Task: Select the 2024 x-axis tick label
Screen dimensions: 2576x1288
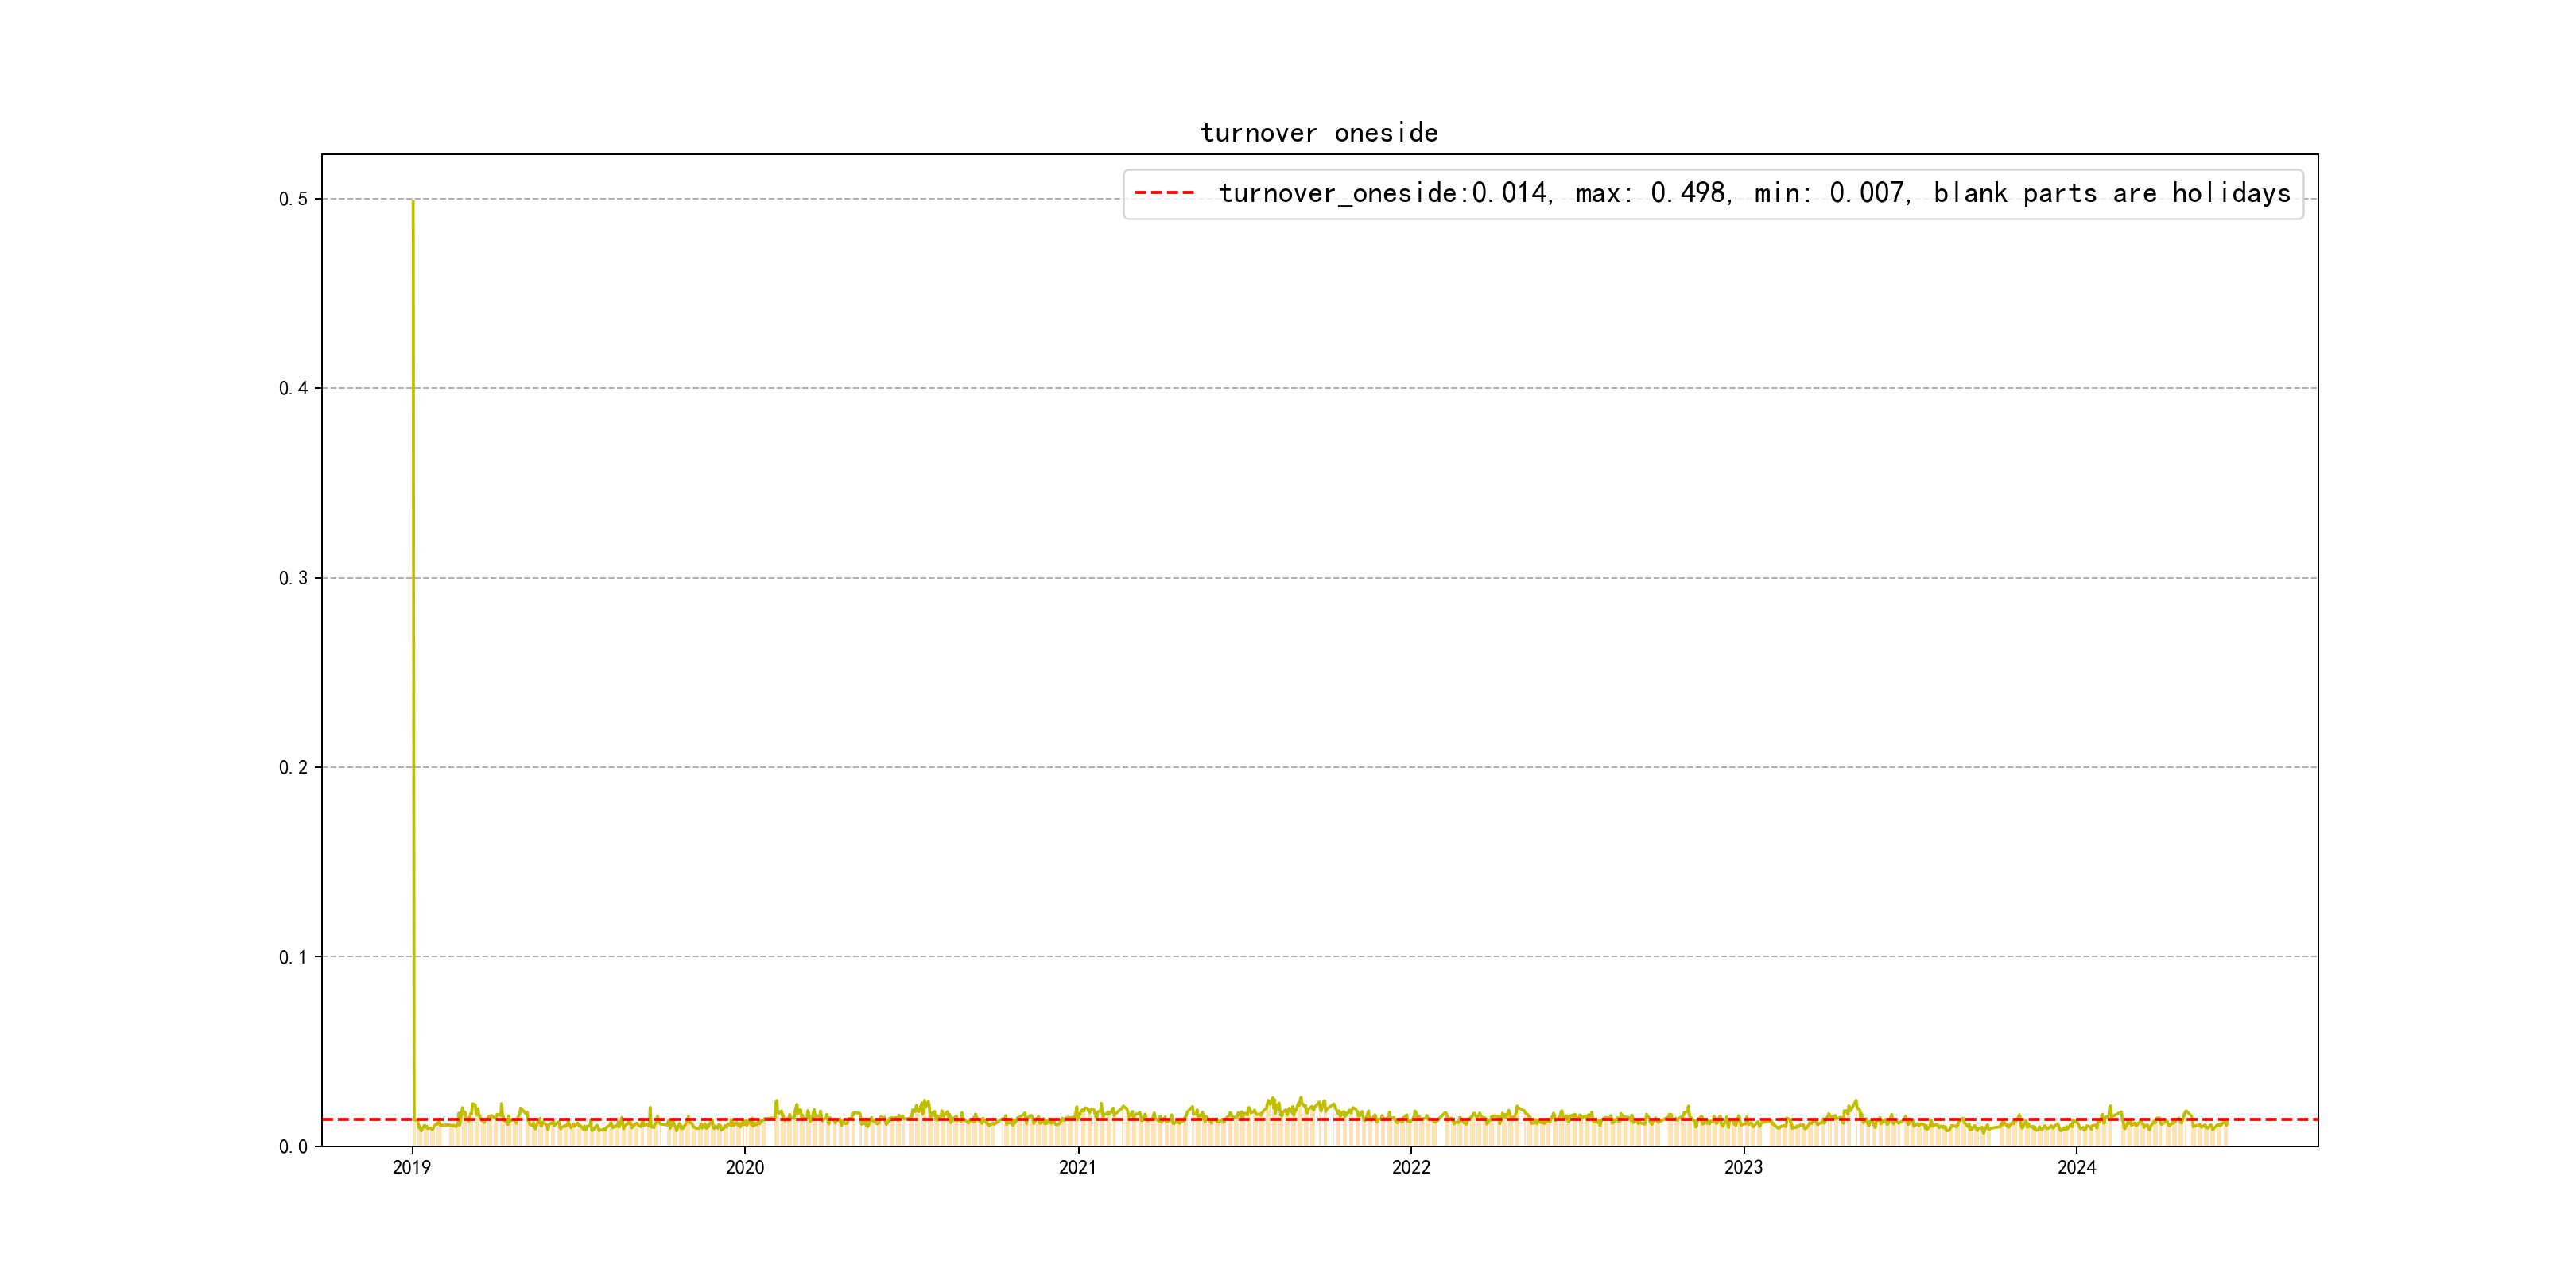Action: (2076, 1167)
